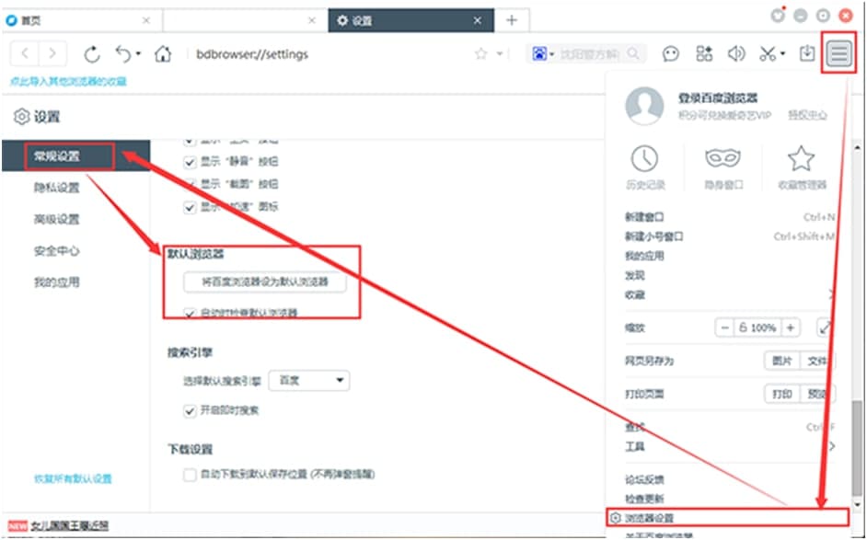Viewport: 867px width, 540px height.
Task: Click the zoom in plus button
Action: [791, 327]
